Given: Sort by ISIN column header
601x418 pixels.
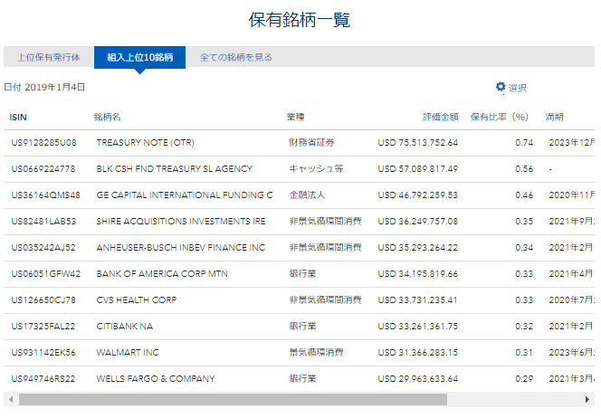Looking at the screenshot, I should click(18, 118).
